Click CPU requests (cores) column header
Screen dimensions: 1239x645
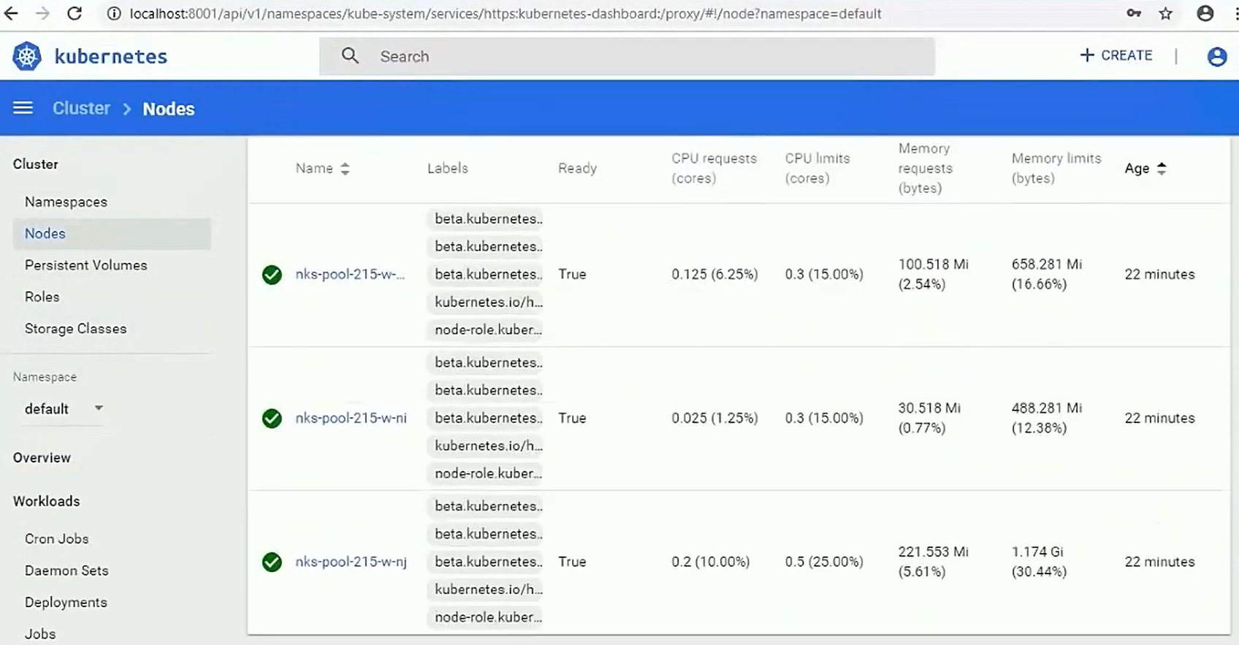click(x=714, y=168)
